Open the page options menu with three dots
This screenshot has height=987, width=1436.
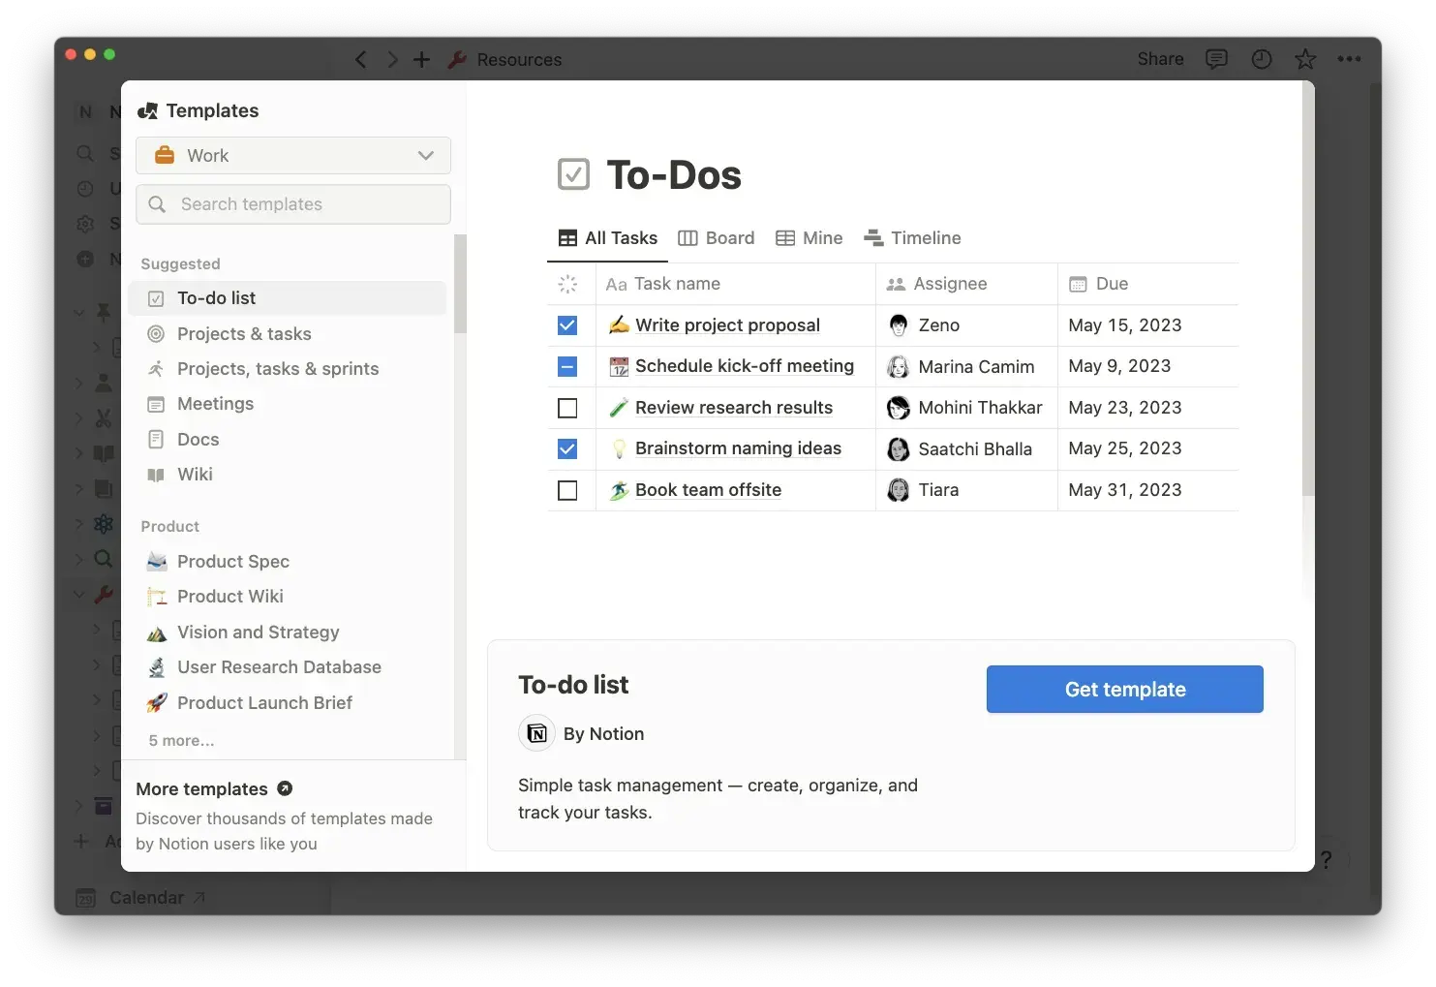pyautogui.click(x=1350, y=59)
